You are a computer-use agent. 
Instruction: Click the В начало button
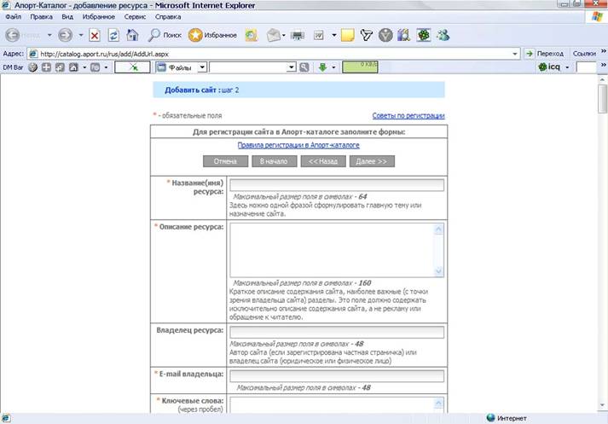[274, 161]
